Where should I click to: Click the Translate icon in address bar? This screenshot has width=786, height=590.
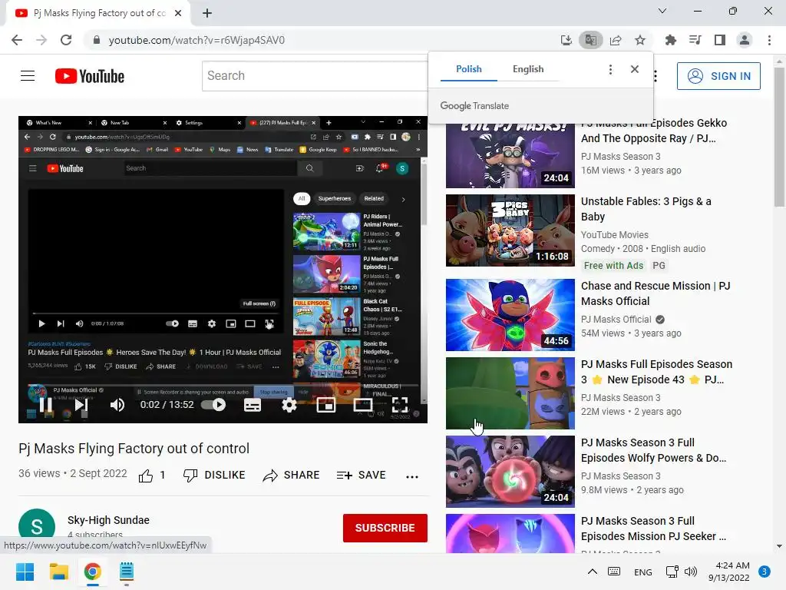pos(590,40)
